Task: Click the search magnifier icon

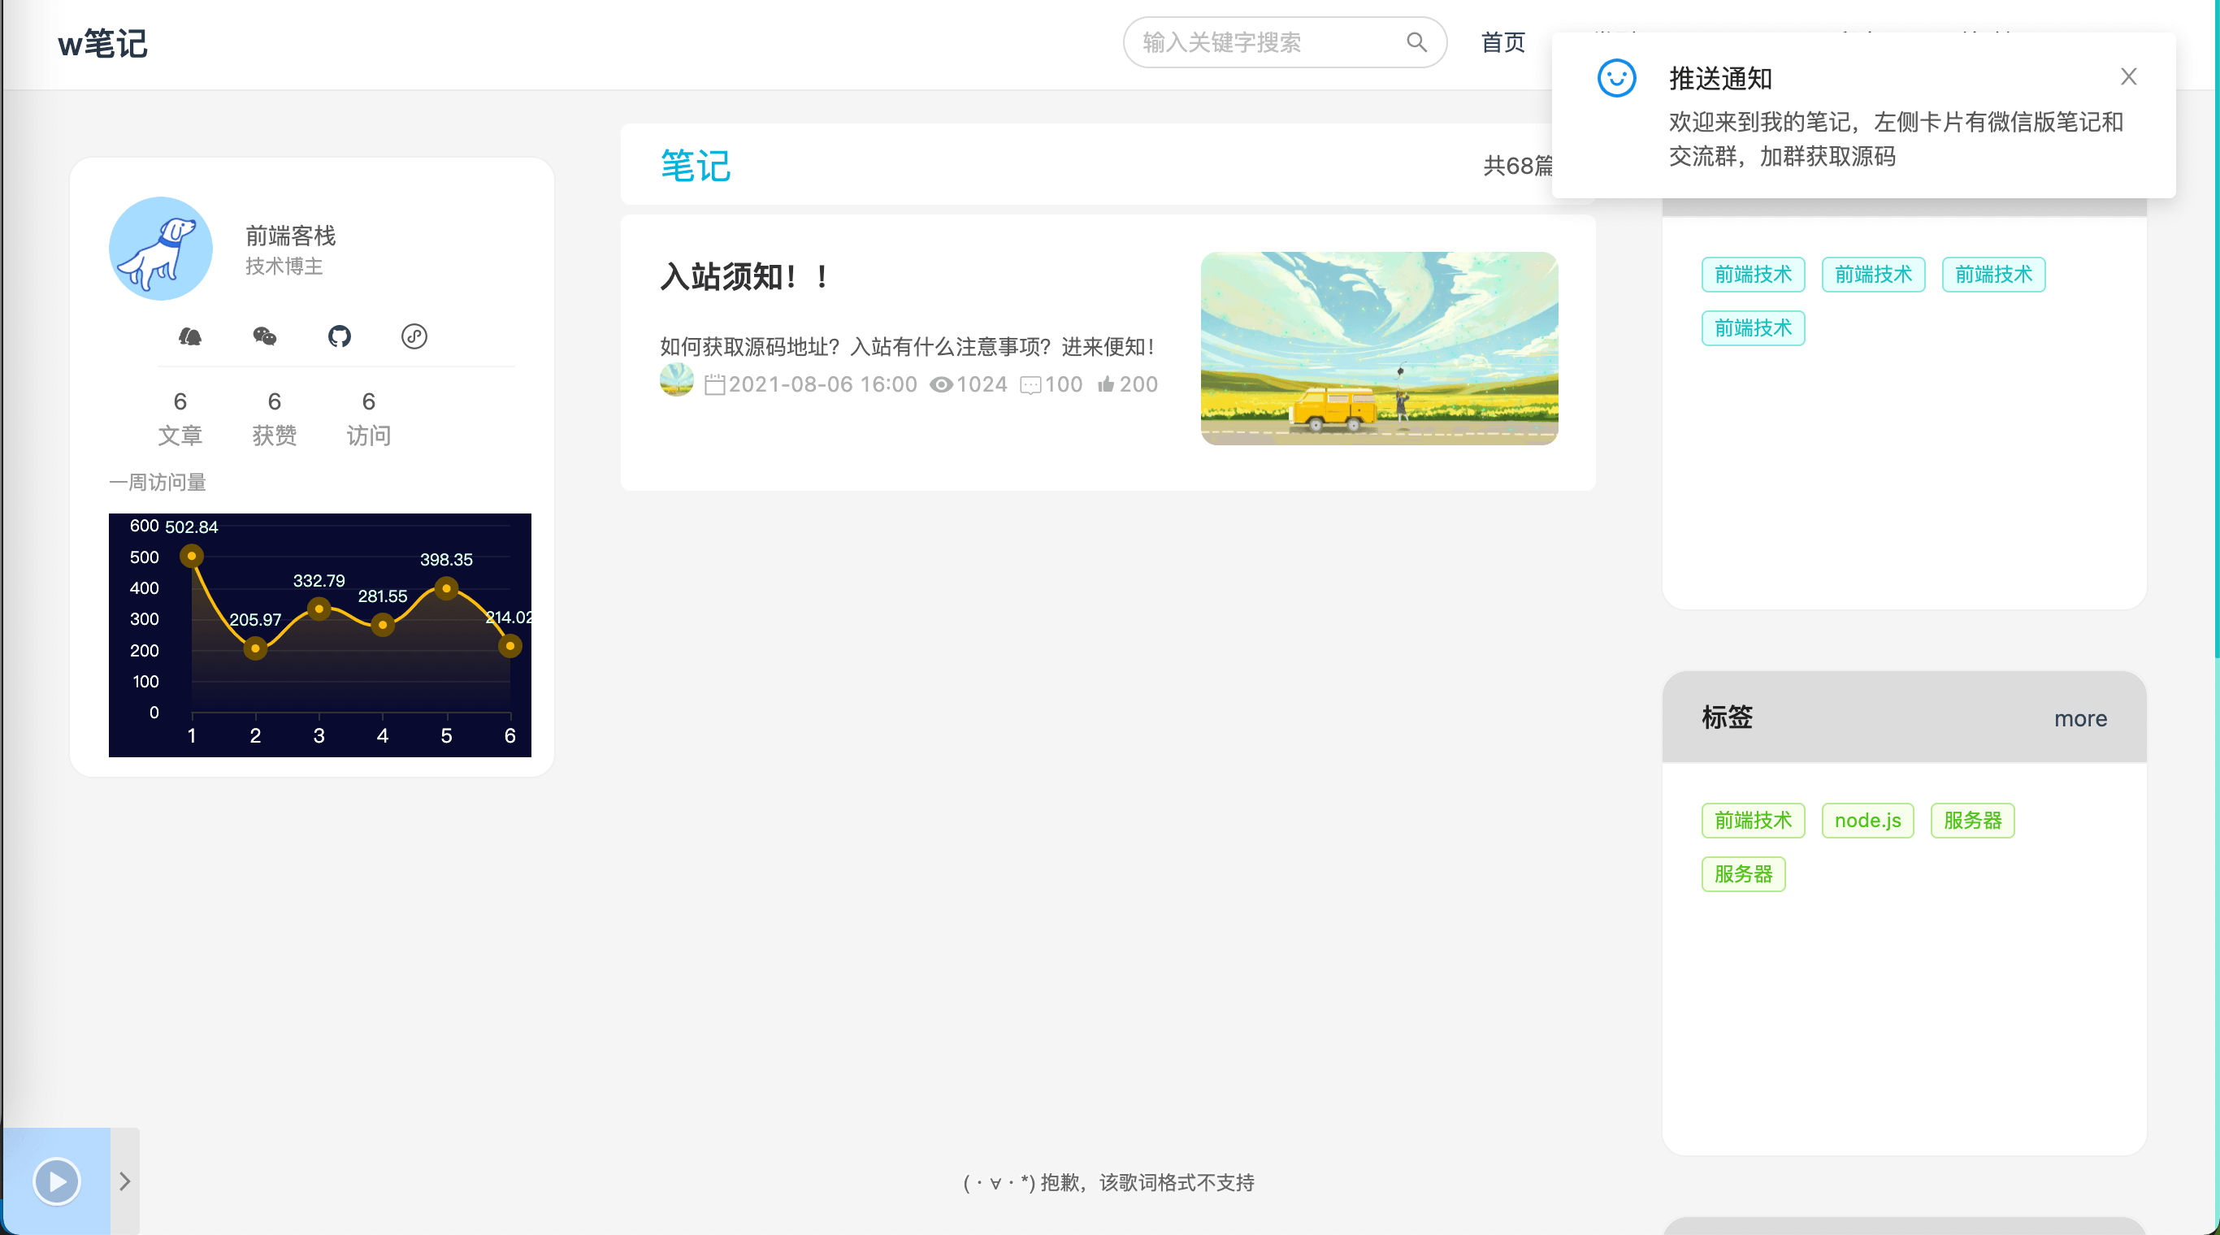Action: 1416,42
